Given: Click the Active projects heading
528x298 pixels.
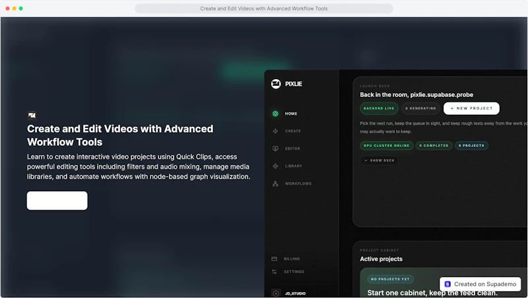Looking at the screenshot, I should [381, 259].
